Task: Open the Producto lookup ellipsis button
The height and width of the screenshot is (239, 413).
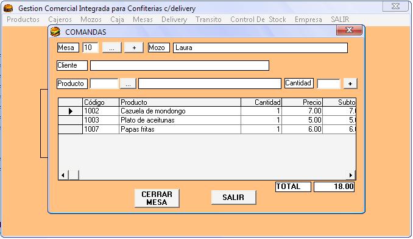Action: coord(128,84)
